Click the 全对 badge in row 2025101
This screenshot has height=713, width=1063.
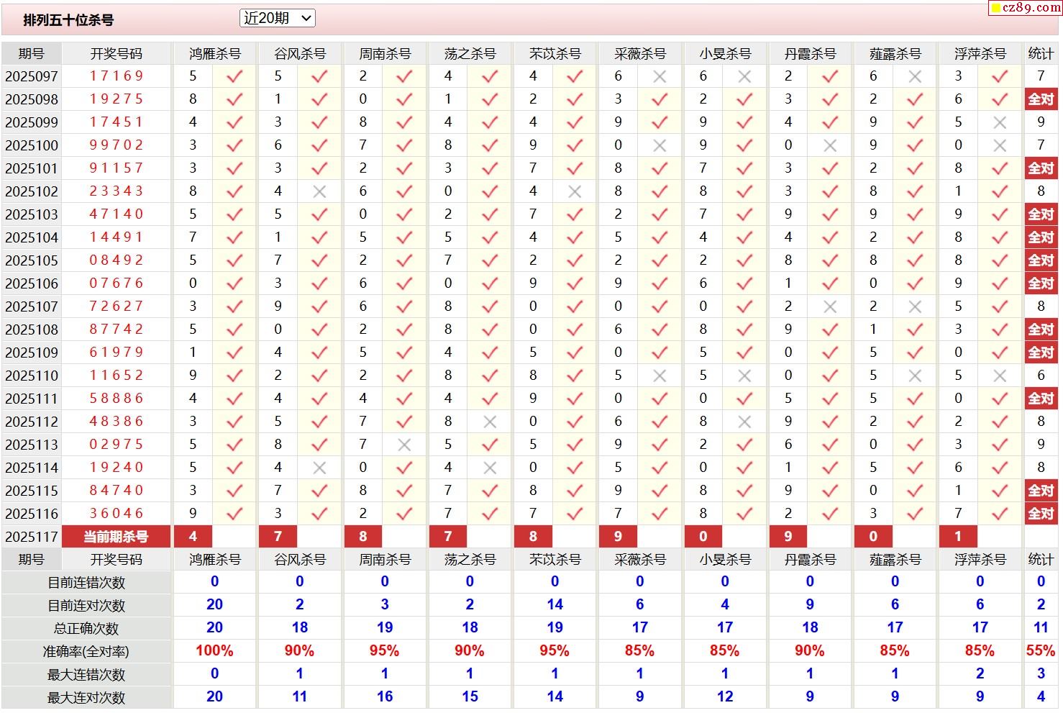click(1041, 168)
